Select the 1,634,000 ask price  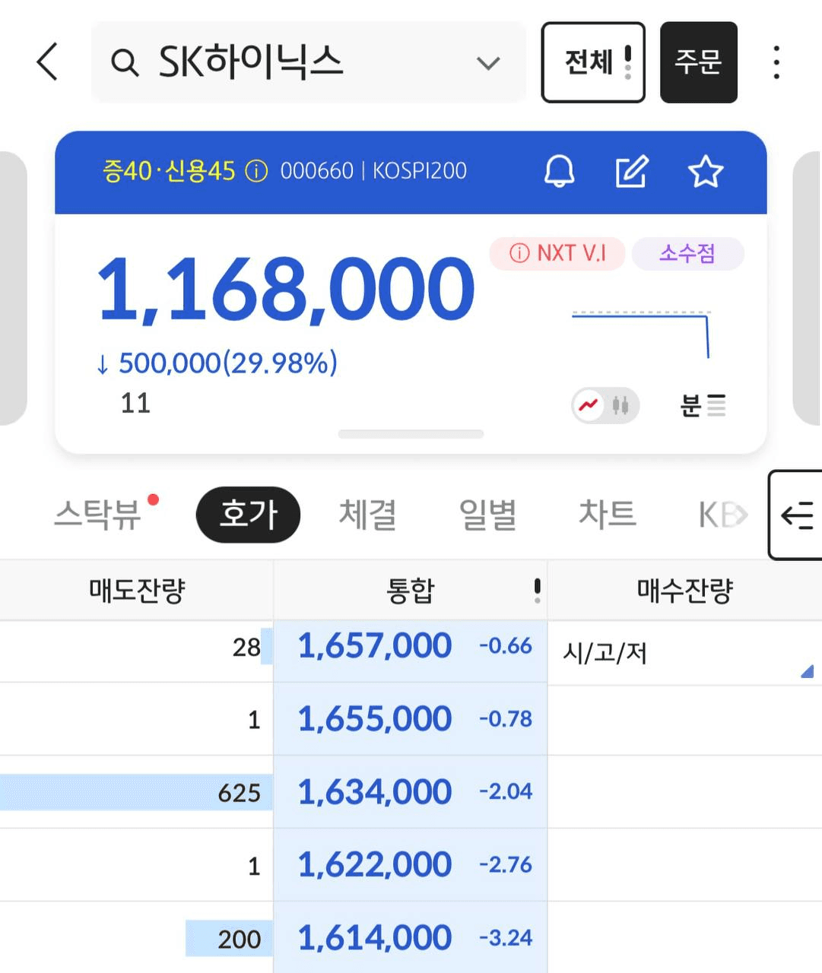click(375, 792)
